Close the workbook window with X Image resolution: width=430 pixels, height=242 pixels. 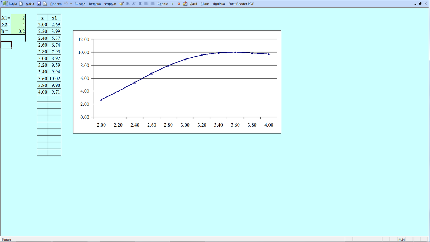[426, 4]
